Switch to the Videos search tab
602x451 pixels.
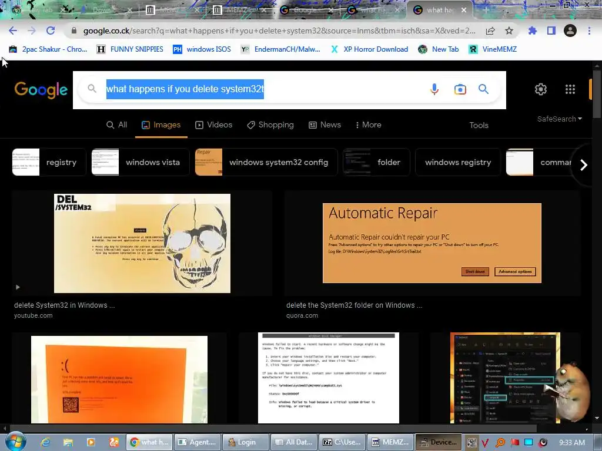pyautogui.click(x=214, y=125)
